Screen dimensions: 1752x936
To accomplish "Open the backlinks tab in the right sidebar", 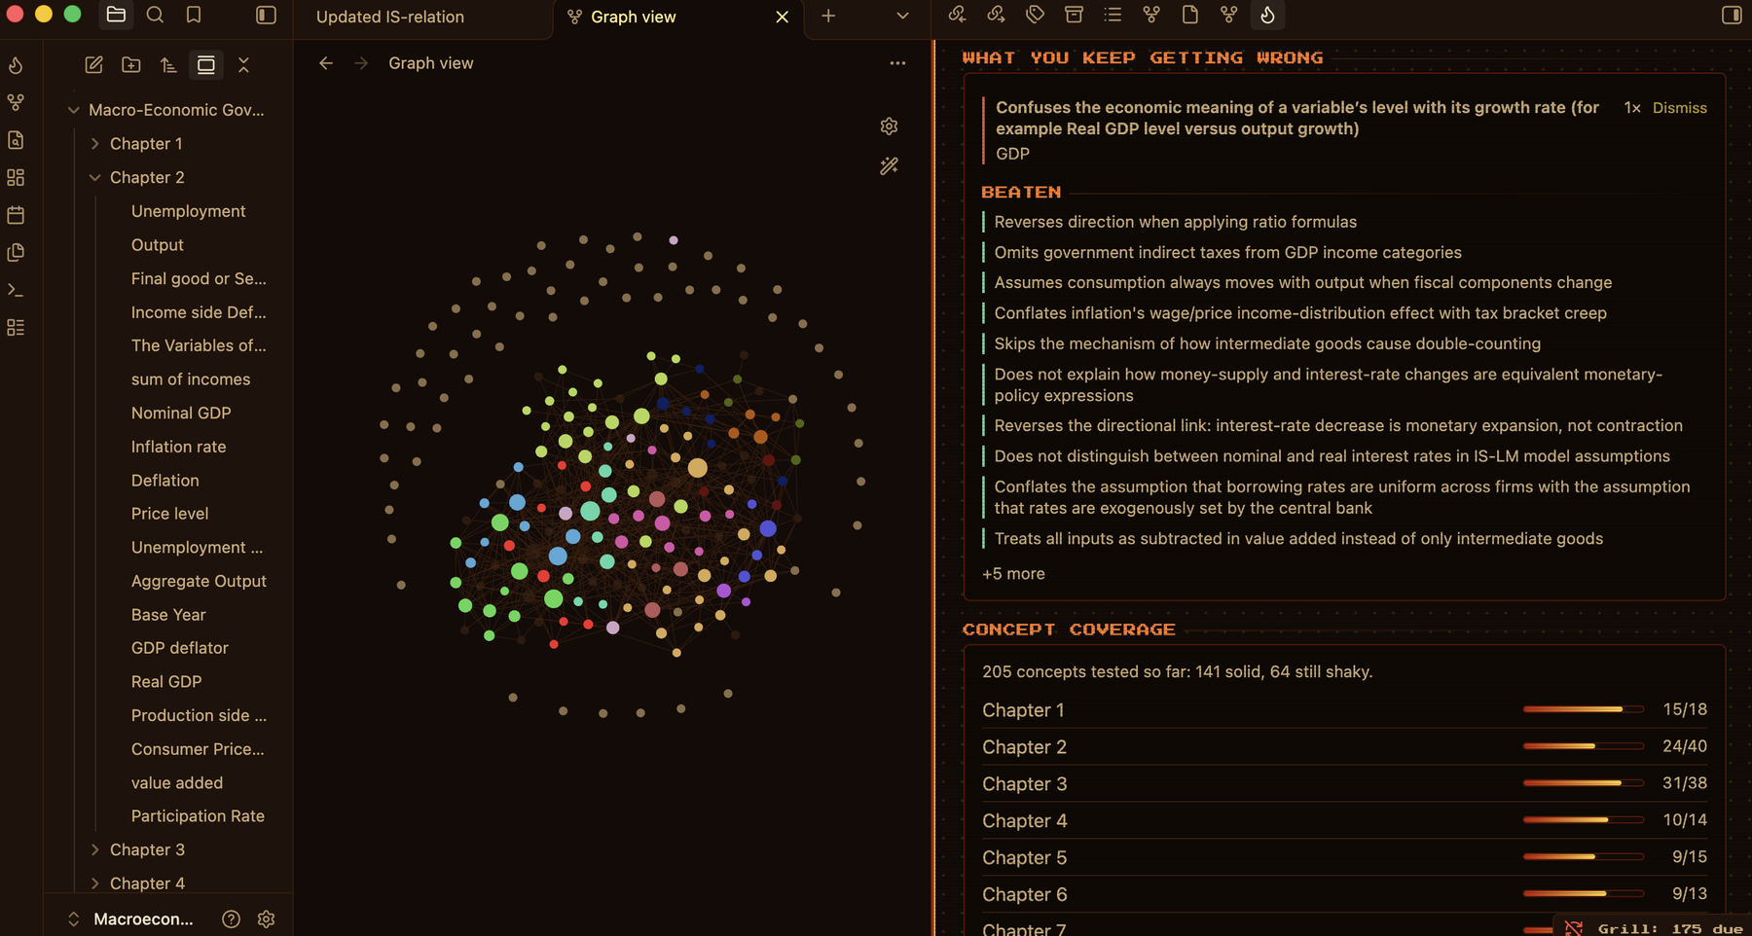I will click(957, 15).
